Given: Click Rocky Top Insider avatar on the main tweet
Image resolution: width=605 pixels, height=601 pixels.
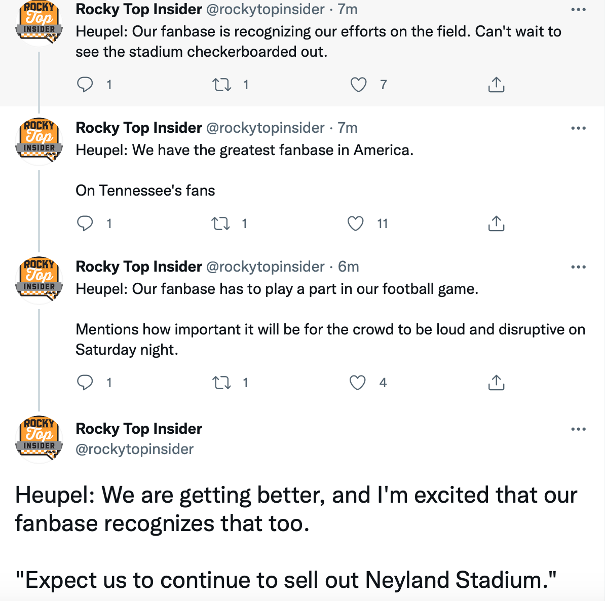Looking at the screenshot, I should (x=40, y=437).
